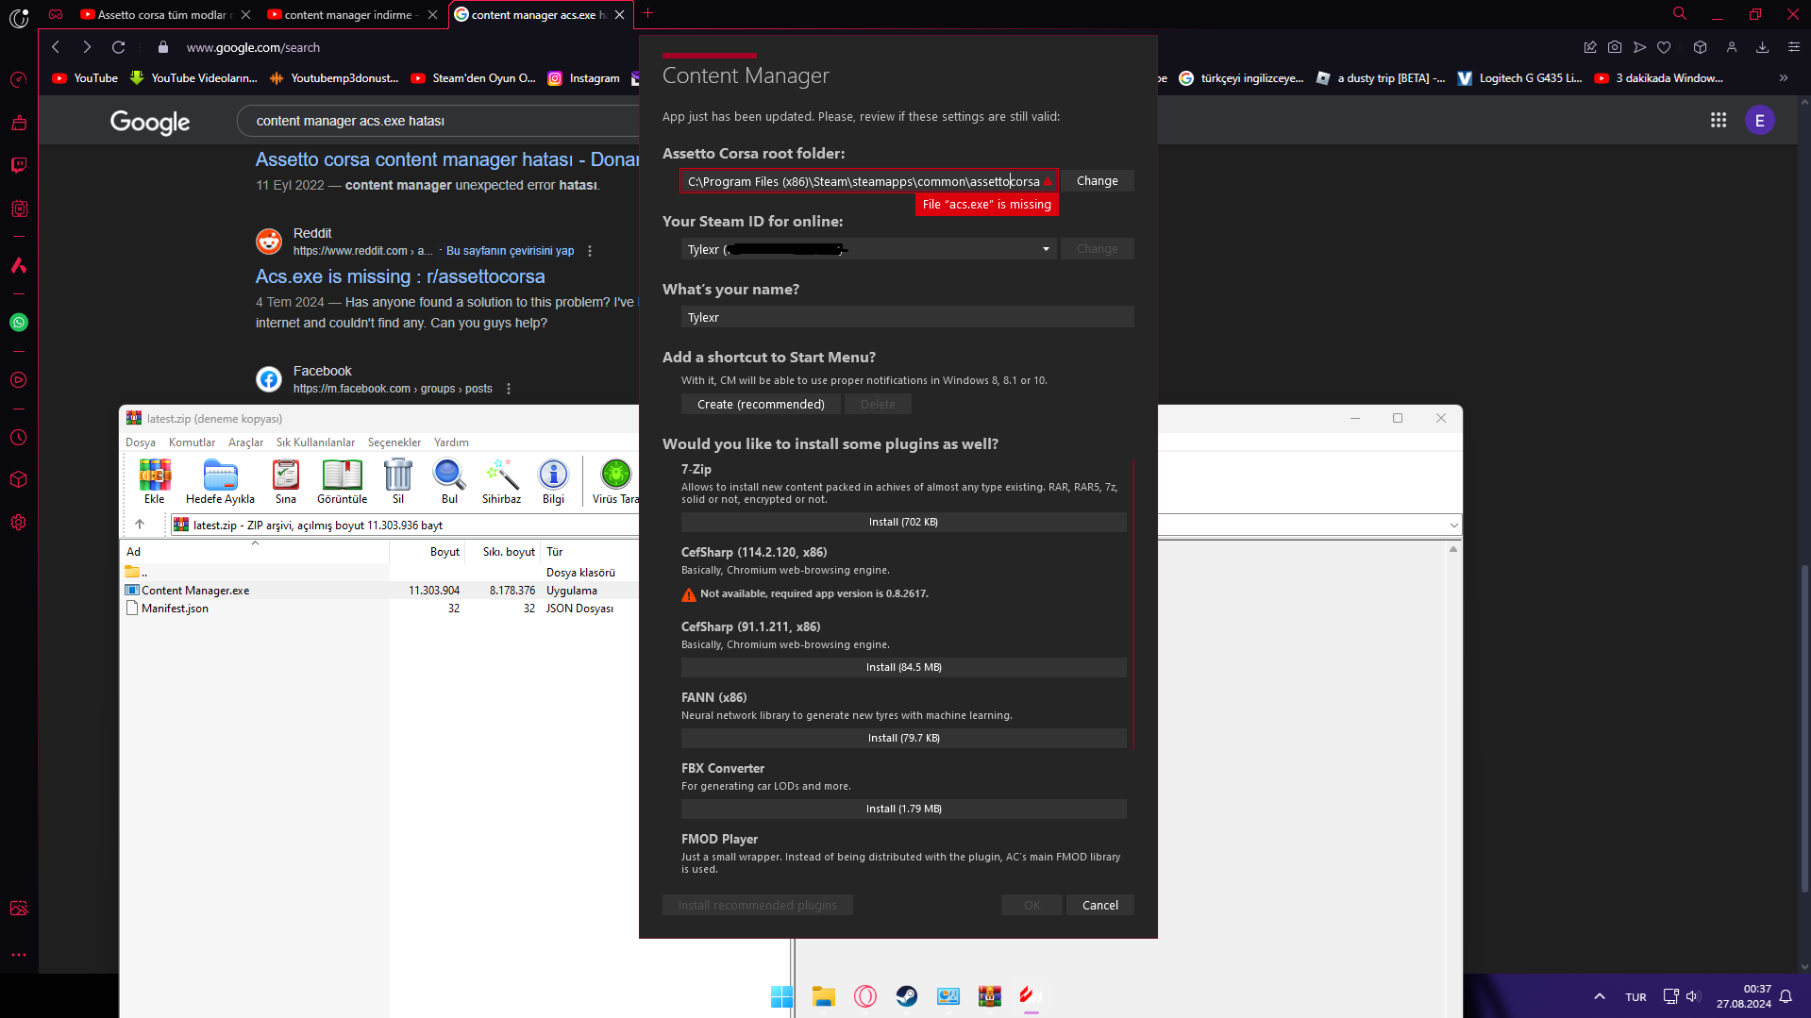Open the 'Acs.exe is missing' Reddit result
This screenshot has height=1018, width=1811.
click(x=400, y=276)
